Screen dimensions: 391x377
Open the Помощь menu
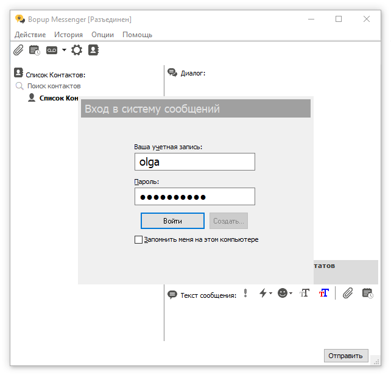(138, 35)
